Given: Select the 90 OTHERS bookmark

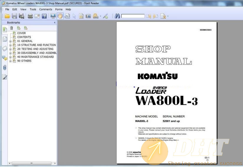Looking at the screenshot, I should 24,61.
